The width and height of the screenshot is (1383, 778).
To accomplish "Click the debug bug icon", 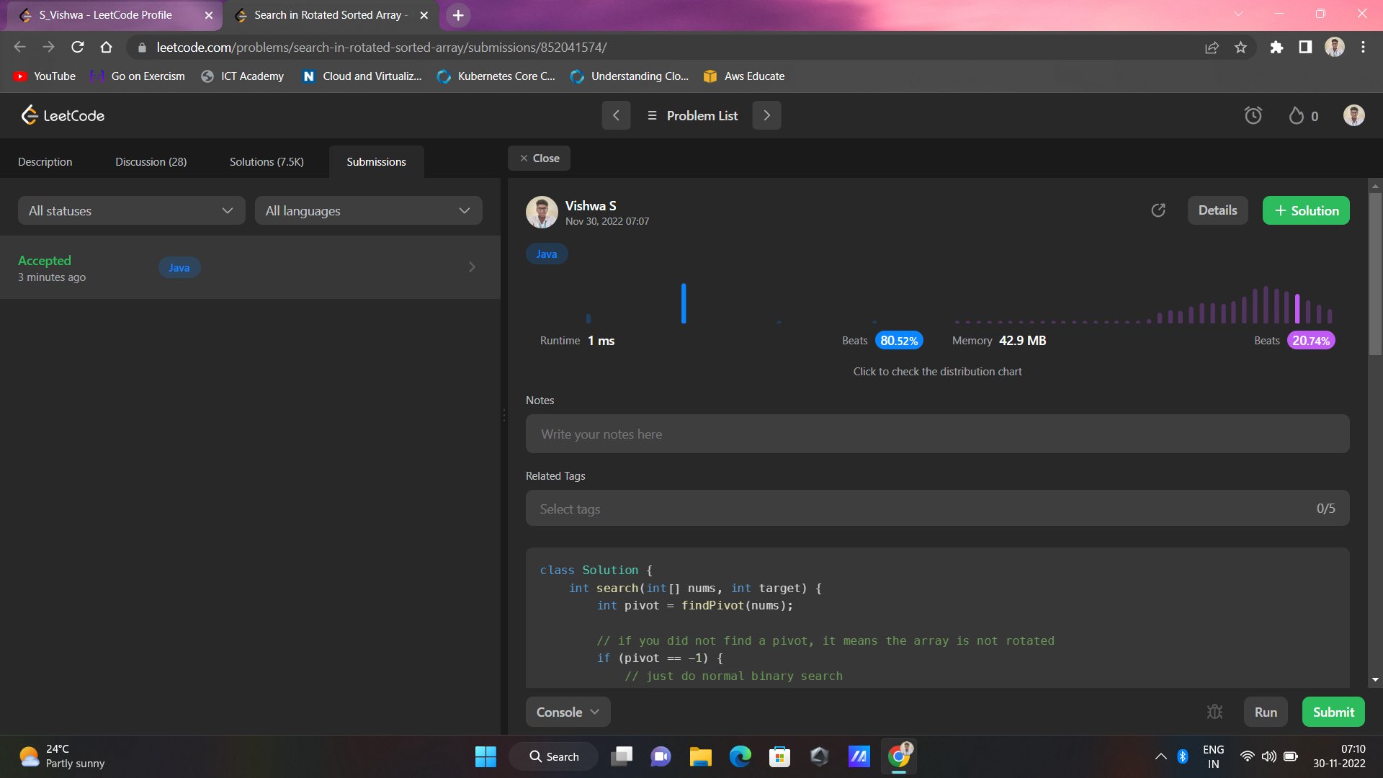I will pyautogui.click(x=1214, y=712).
